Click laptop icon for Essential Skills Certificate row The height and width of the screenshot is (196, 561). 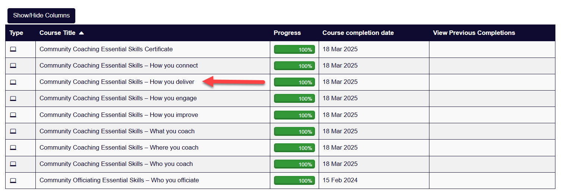click(13, 49)
